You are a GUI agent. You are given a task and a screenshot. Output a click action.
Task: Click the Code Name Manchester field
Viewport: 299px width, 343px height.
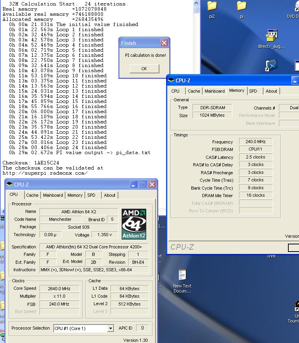[60, 219]
